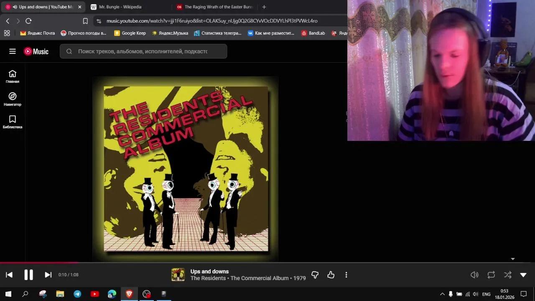The height and width of the screenshot is (301, 535).
Task: Open YouTube app from taskbar
Action: pos(94,294)
